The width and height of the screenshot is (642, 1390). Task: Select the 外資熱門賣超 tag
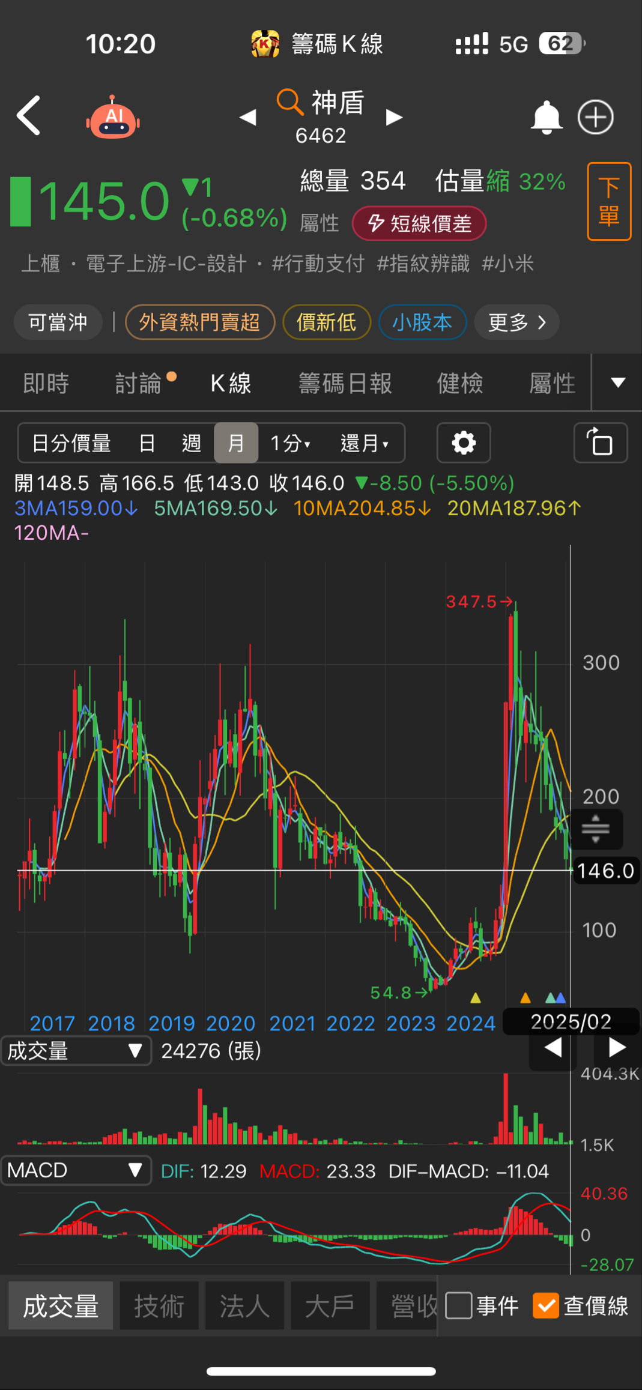199,322
